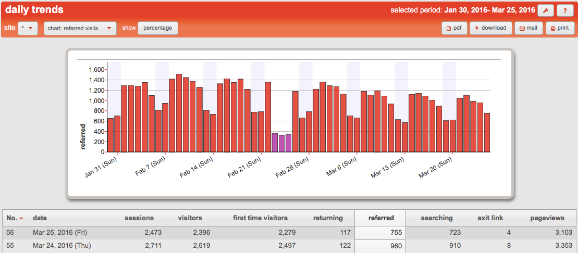Sort by pageviews column header

point(547,218)
